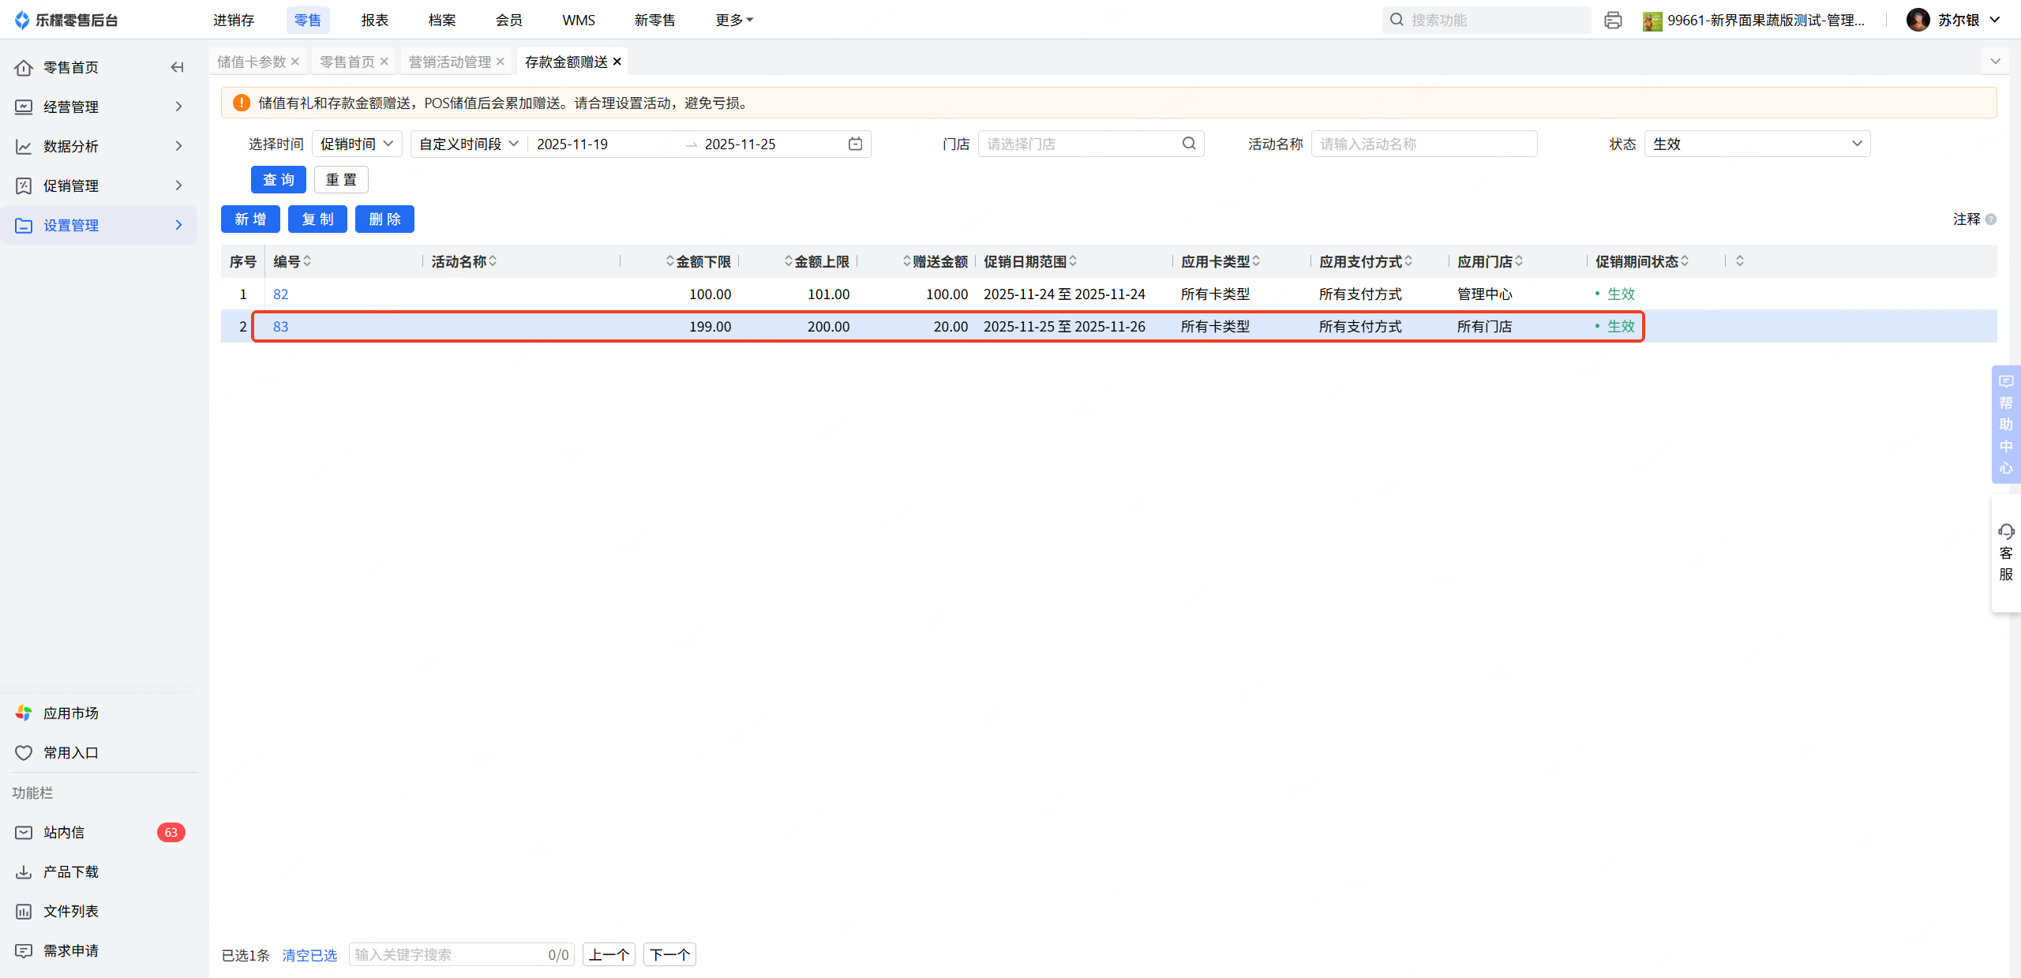
Task: Click the 活动名称 input field
Action: point(1423,144)
